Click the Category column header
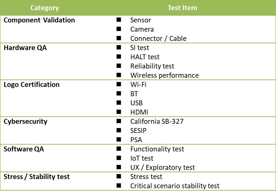This screenshot has height=195, width=276. tap(45, 8)
